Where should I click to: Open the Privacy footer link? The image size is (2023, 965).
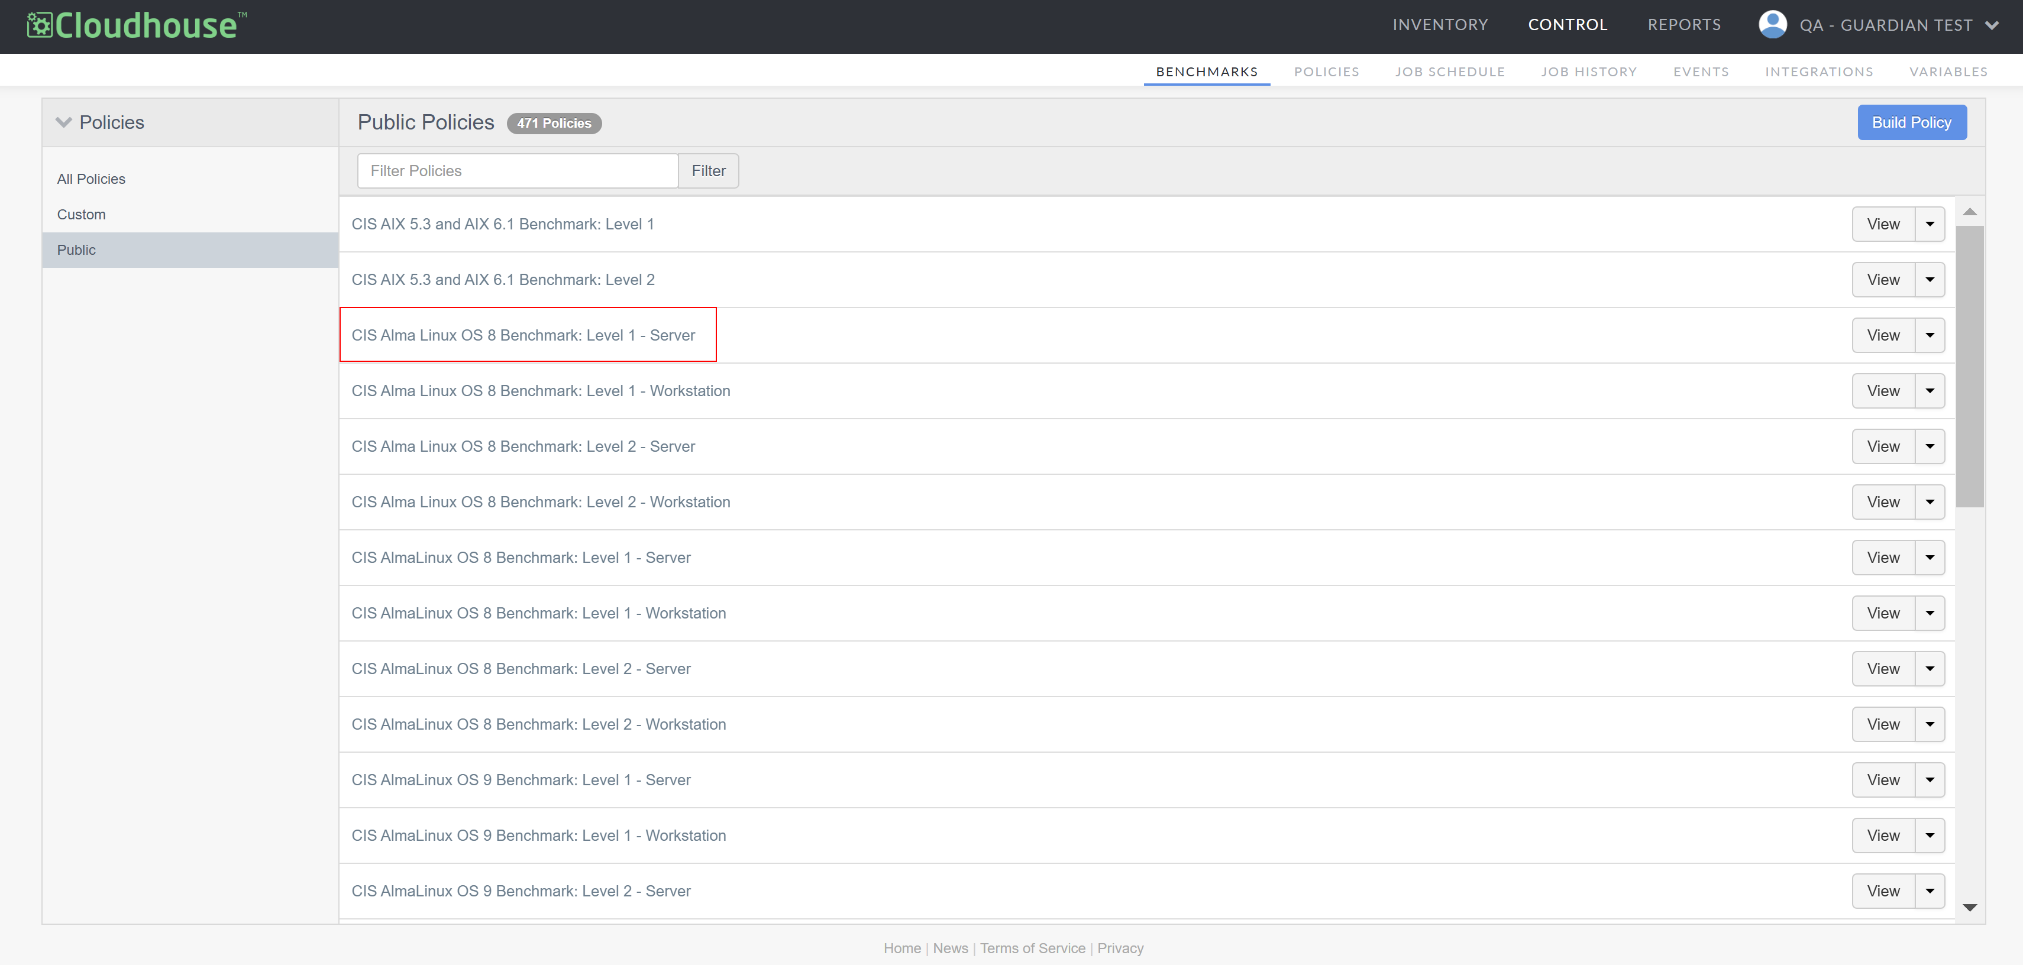point(1121,948)
